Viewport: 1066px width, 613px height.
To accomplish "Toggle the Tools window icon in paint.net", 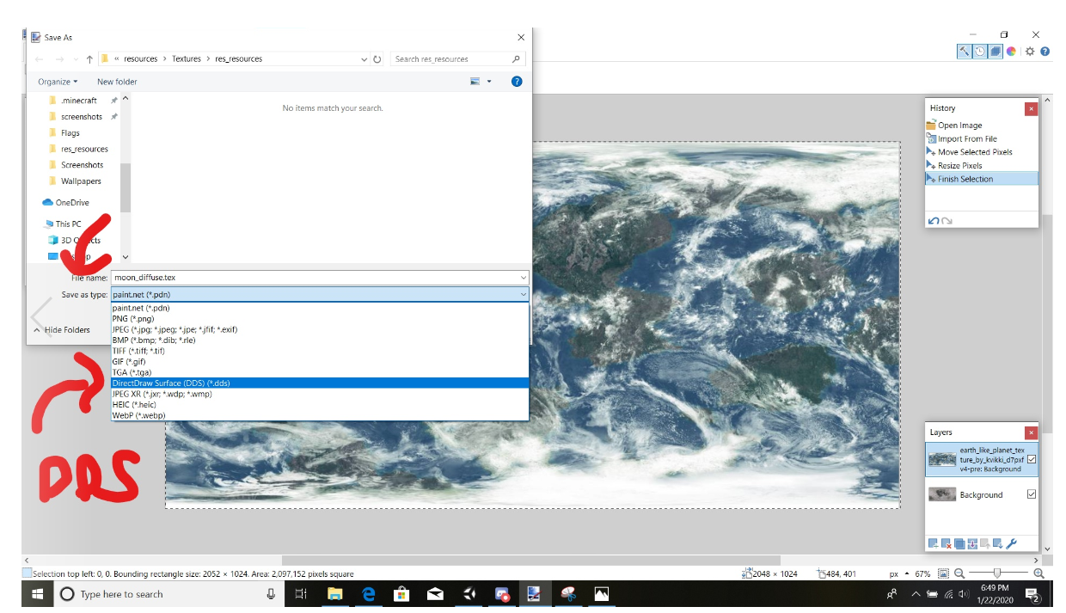I will (965, 52).
